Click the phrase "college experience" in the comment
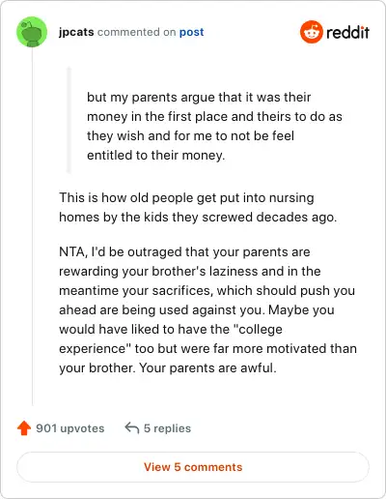 click(171, 338)
